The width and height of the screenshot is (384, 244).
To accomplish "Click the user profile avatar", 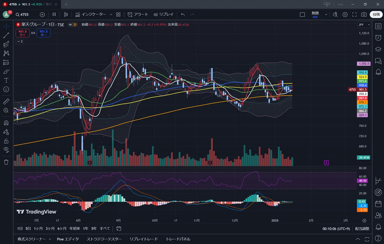I will pos(6,14).
